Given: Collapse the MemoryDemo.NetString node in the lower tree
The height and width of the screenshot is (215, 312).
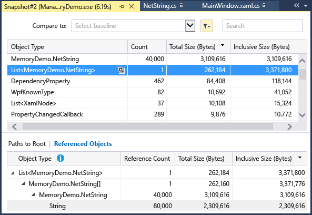Looking at the screenshot, I should pos(34,194).
